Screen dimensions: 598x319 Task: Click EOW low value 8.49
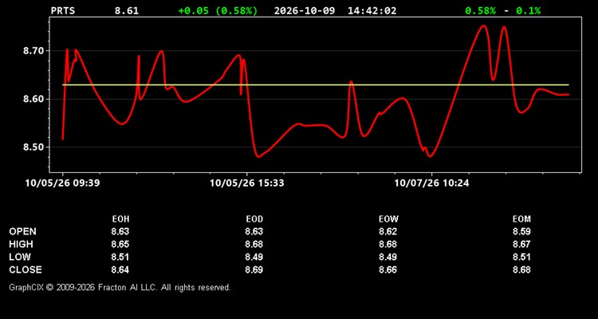coord(388,257)
